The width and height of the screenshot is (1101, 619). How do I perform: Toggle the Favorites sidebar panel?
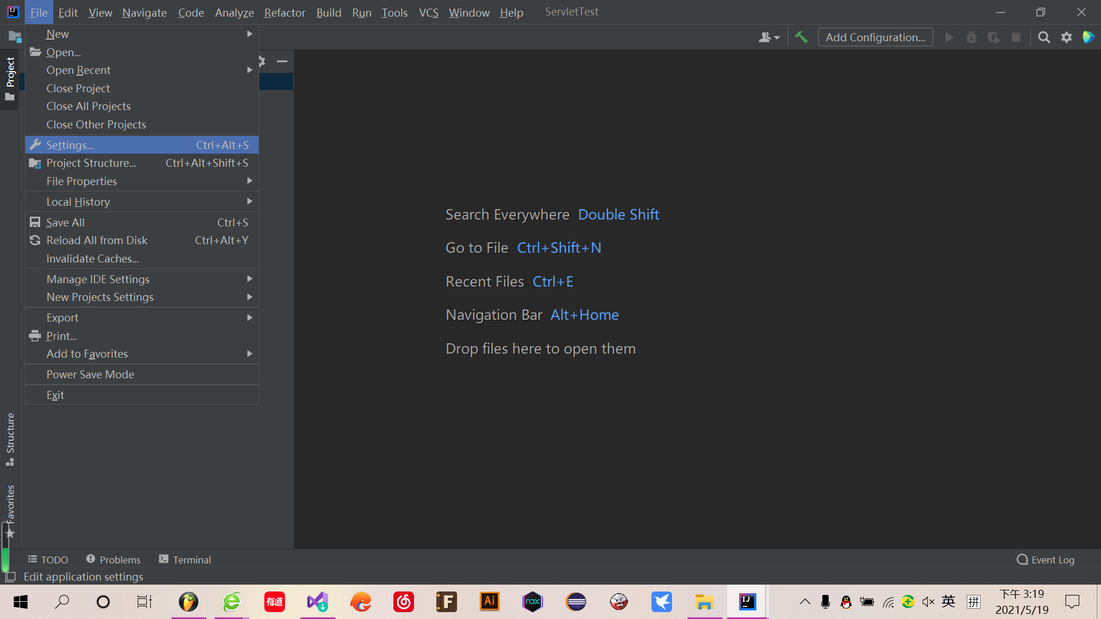10,504
